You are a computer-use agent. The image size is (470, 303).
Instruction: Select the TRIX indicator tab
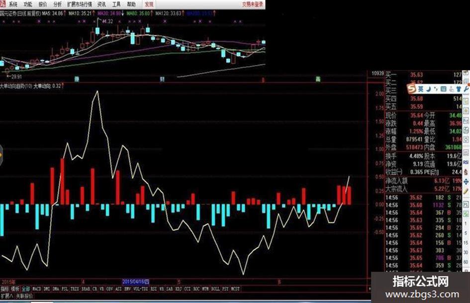75,289
